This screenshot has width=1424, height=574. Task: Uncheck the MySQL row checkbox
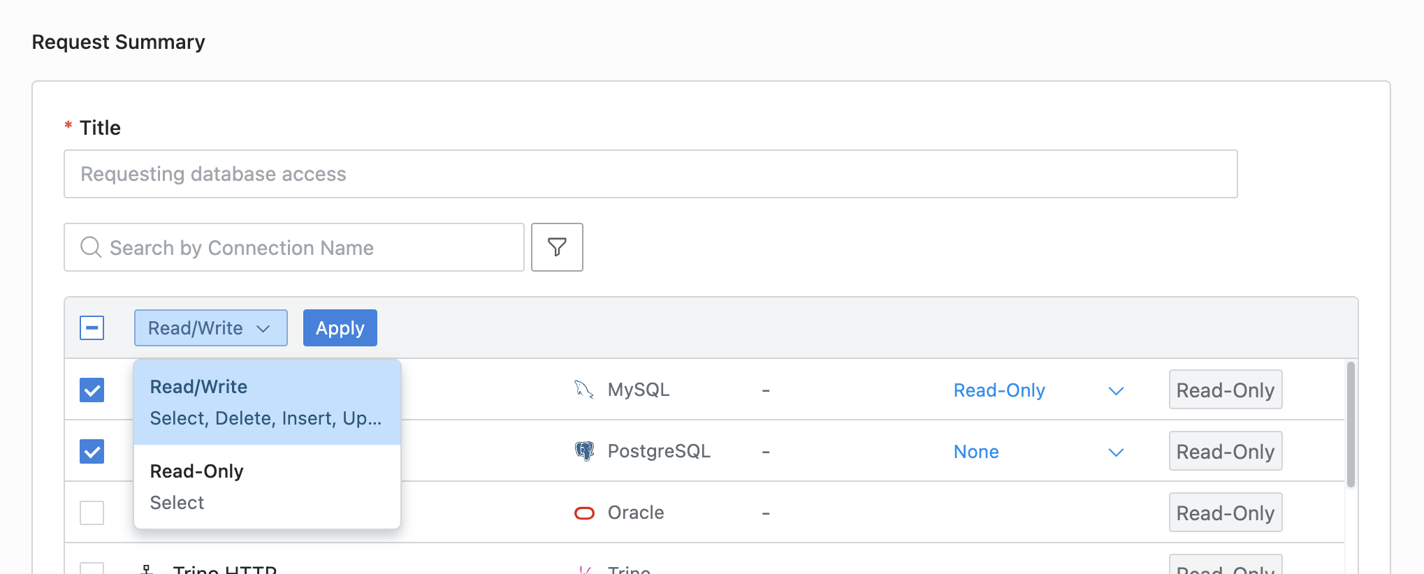point(92,390)
